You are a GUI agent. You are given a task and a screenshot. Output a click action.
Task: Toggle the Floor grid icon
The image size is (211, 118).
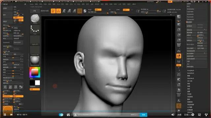pos(179,51)
